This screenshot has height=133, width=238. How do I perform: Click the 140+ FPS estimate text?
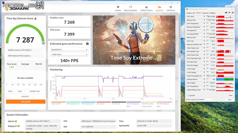[x=69, y=61]
